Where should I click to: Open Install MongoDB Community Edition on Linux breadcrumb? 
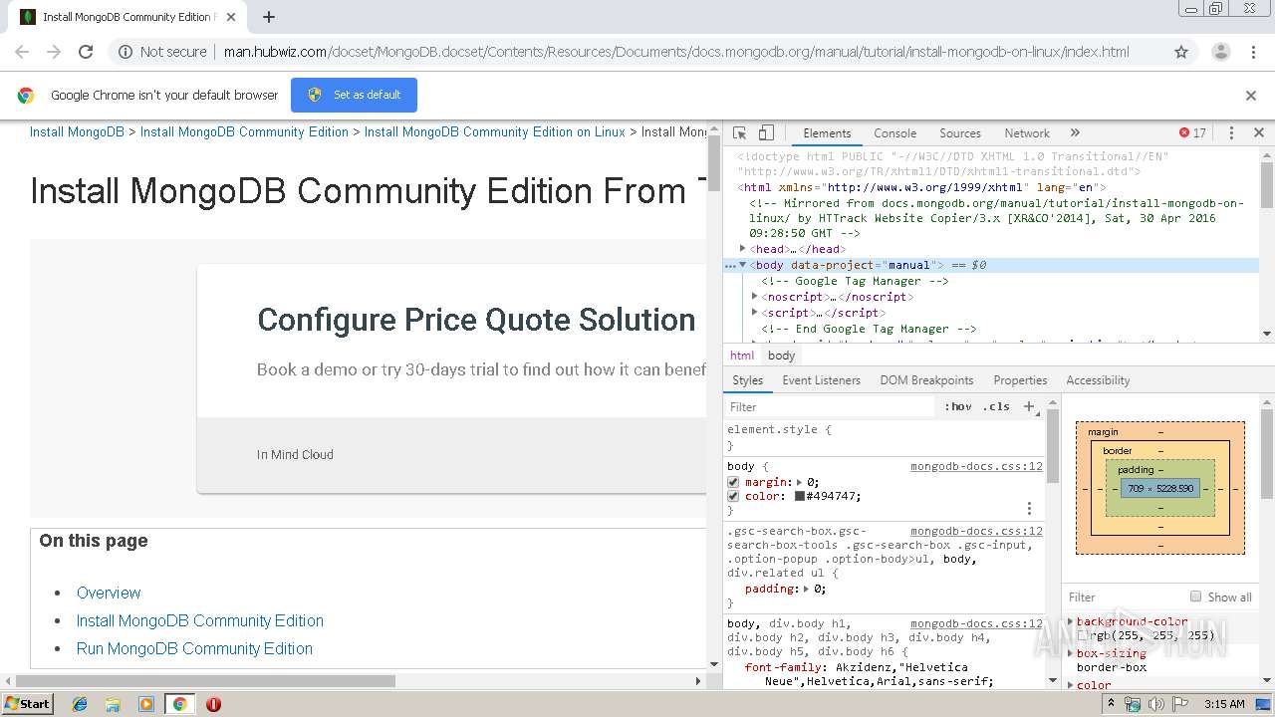(x=494, y=131)
